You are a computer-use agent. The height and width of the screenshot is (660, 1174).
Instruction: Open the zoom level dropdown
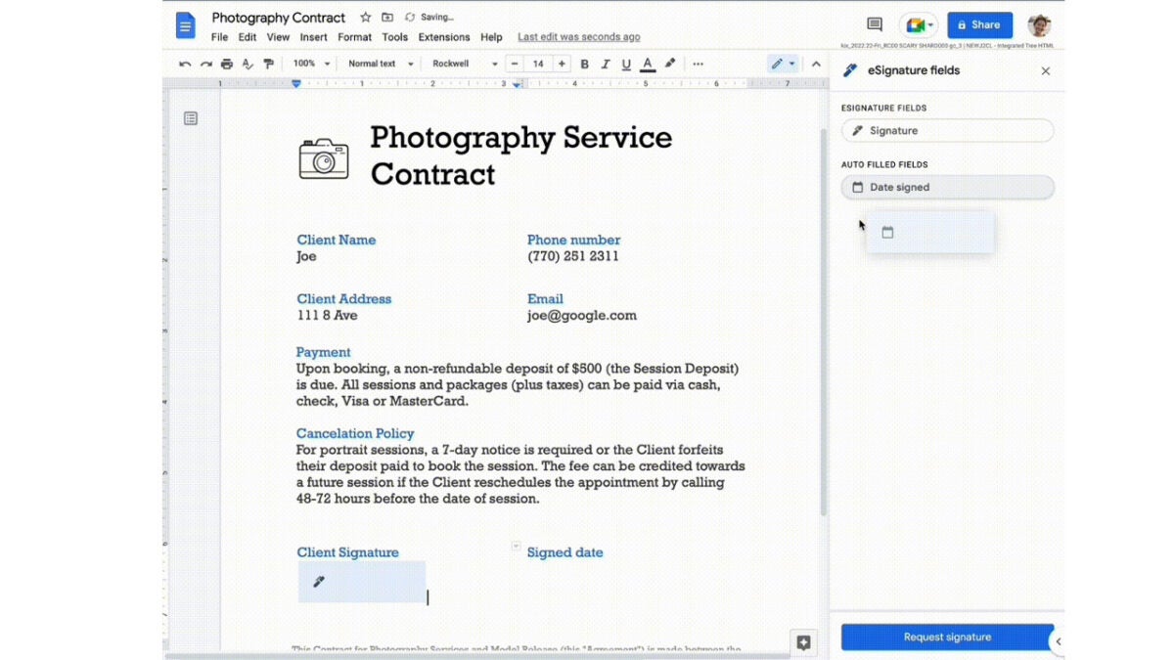[x=309, y=63]
